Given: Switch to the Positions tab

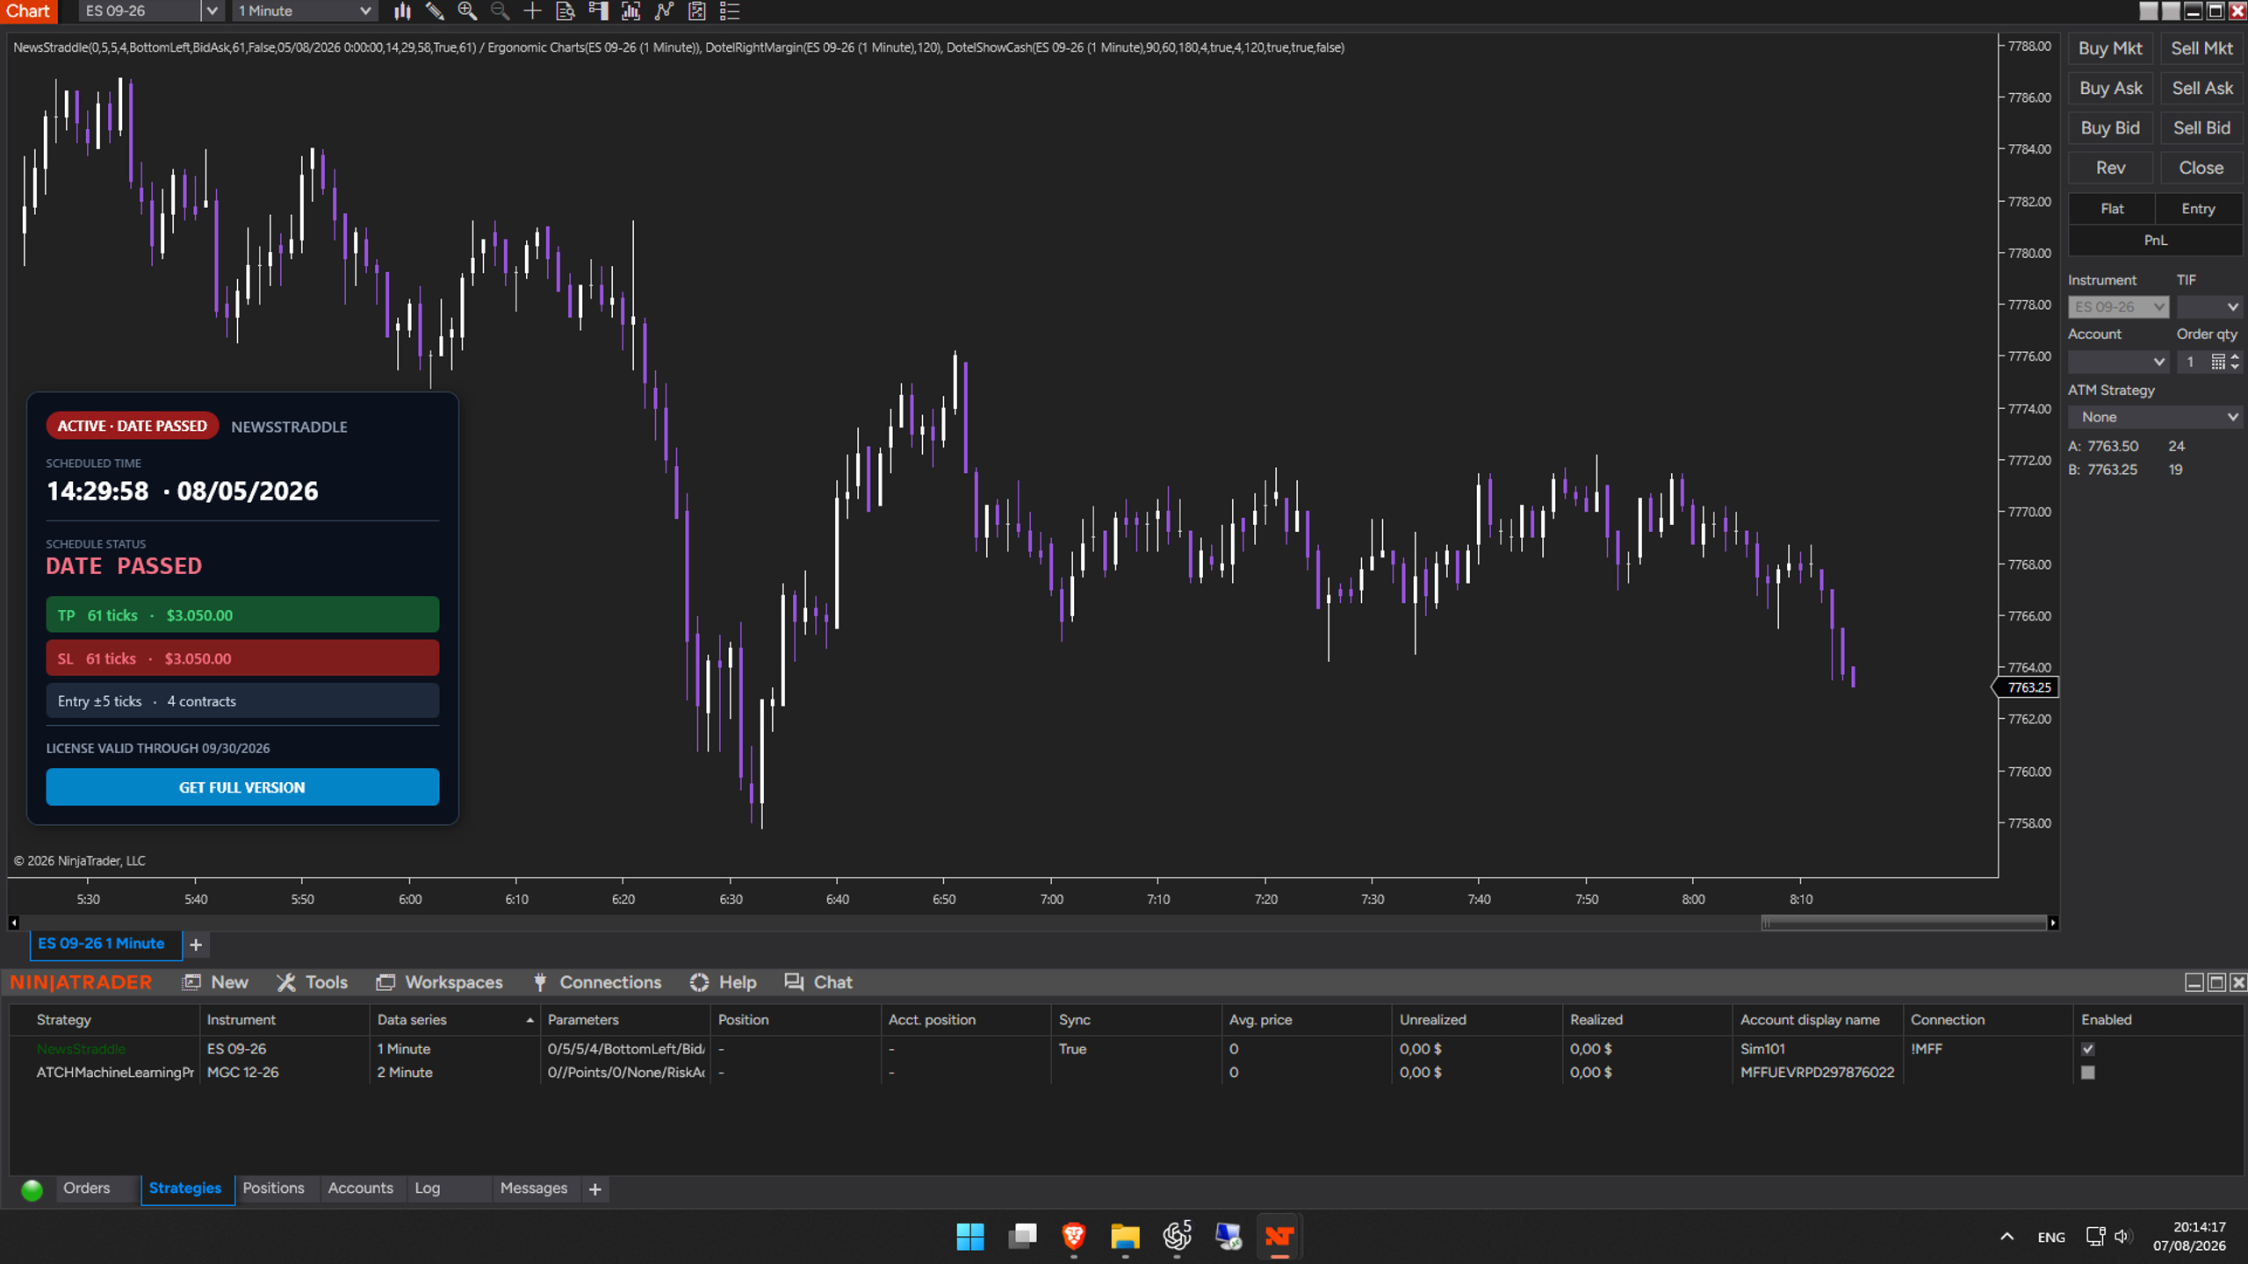Looking at the screenshot, I should coord(273,1189).
